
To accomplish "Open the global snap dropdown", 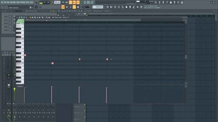I will [x=86, y=7].
